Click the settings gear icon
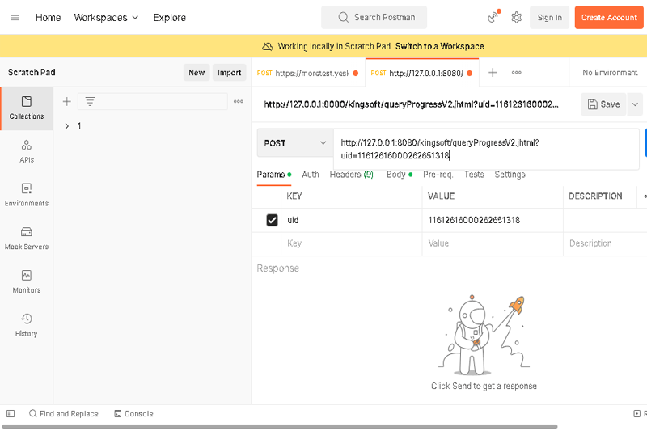This screenshot has height=431, width=647. point(516,17)
